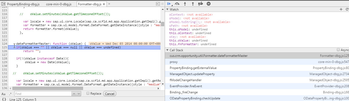Enable the Replace checkbox
Image resolution: width=349 pixels, height=101 pixels.
[88, 94]
